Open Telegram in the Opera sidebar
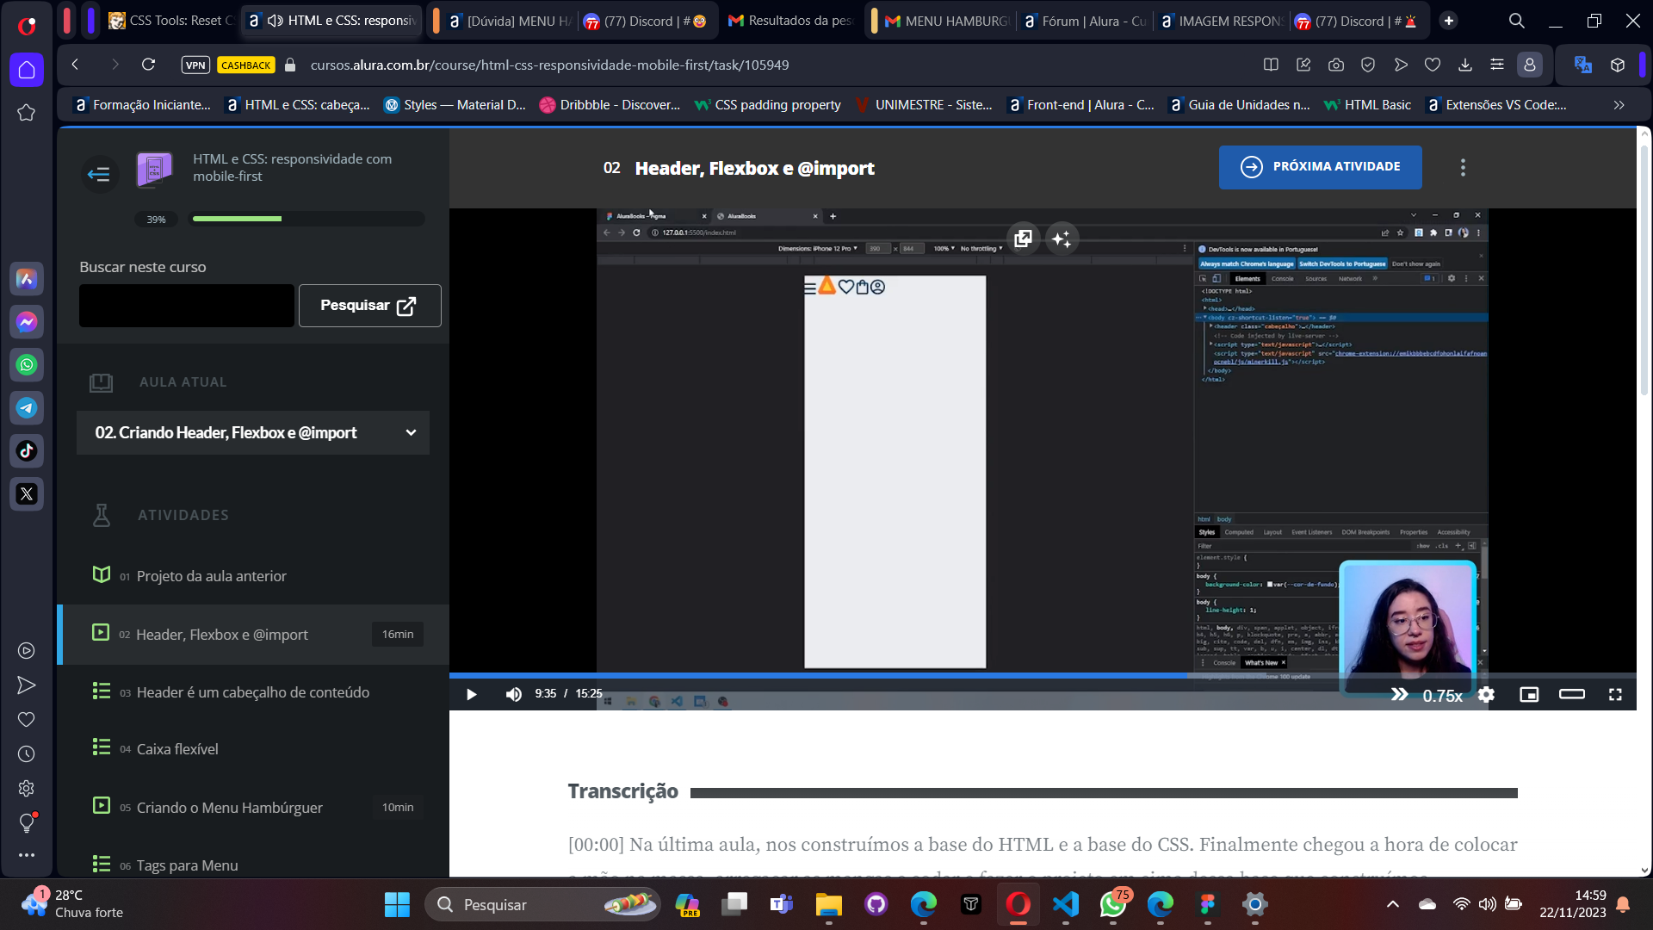This screenshot has height=930, width=1653. pos(27,408)
